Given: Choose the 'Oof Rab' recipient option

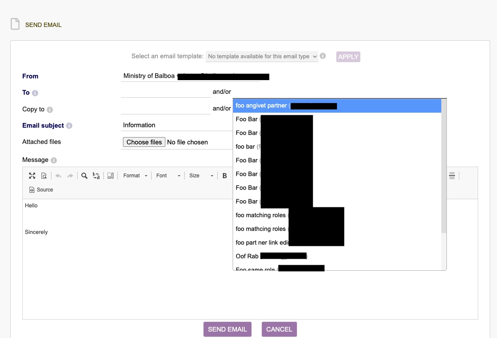Looking at the screenshot, I should (x=247, y=256).
